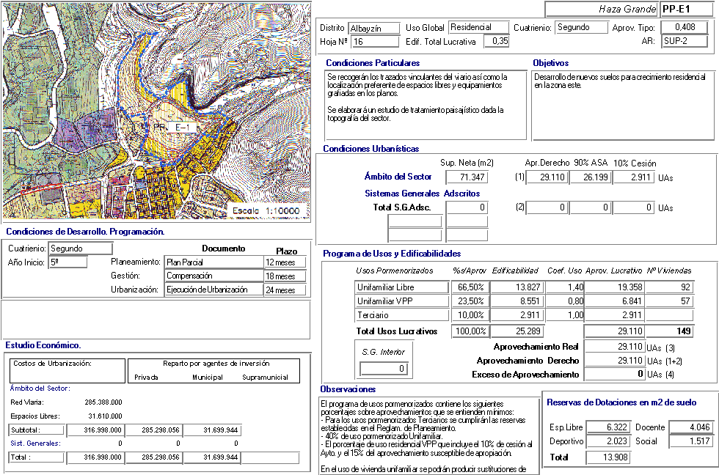Click the Esp. Libre reserve value 6.322
The height and width of the screenshot is (475, 719).
point(607,427)
